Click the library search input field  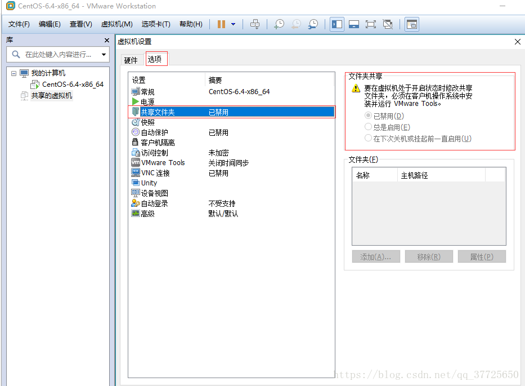(58, 54)
